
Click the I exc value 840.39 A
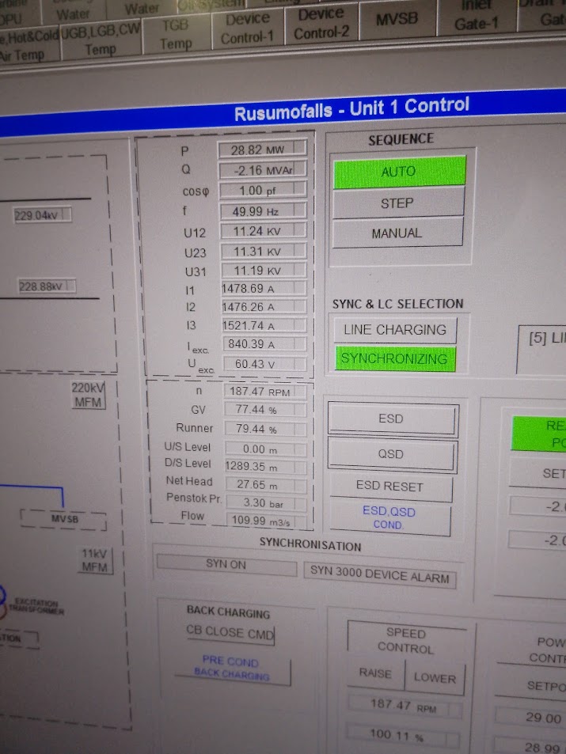264,344
